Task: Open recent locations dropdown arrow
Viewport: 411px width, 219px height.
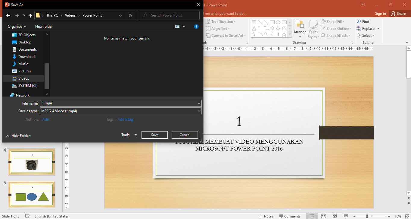Action: (x=24, y=15)
